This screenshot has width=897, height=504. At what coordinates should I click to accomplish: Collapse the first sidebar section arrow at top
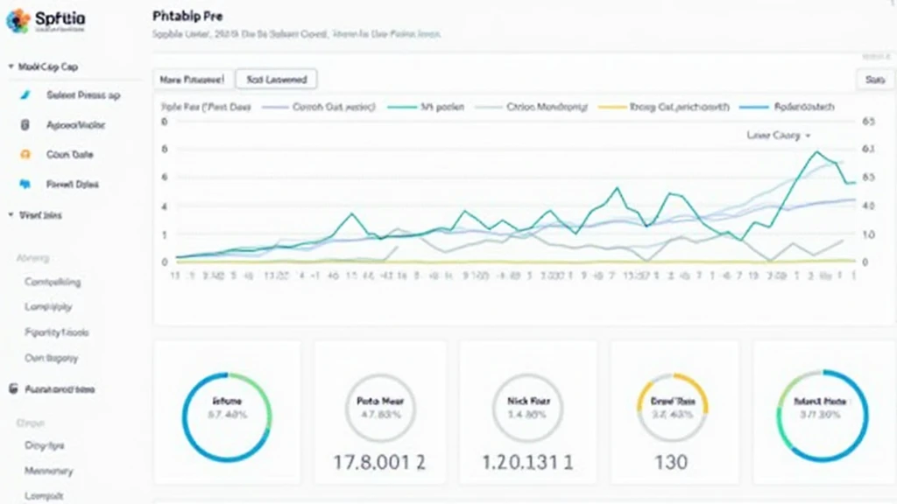click(x=11, y=66)
